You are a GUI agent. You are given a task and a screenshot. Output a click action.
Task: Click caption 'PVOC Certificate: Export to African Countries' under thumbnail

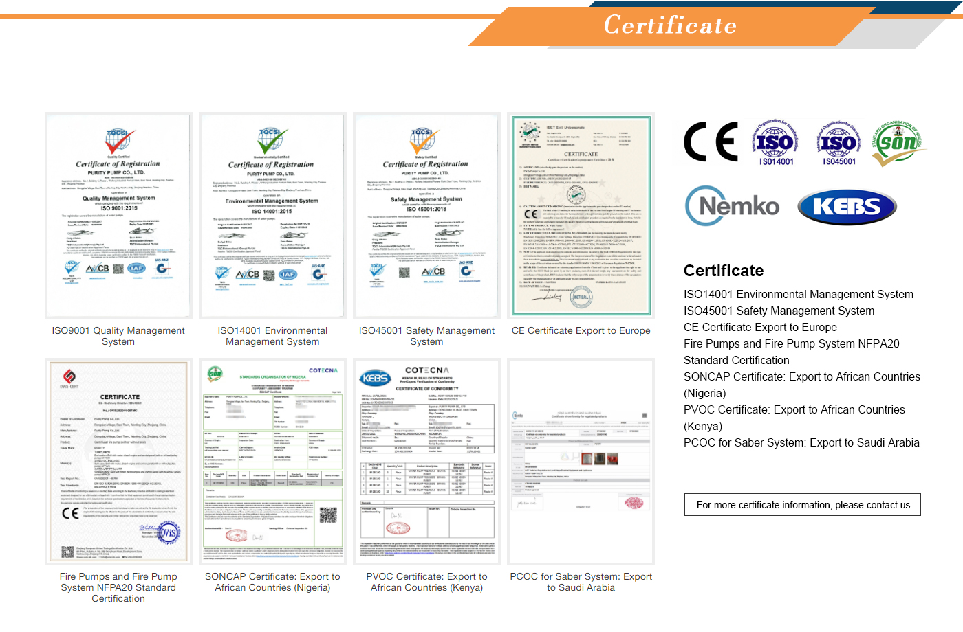pyautogui.click(x=426, y=582)
